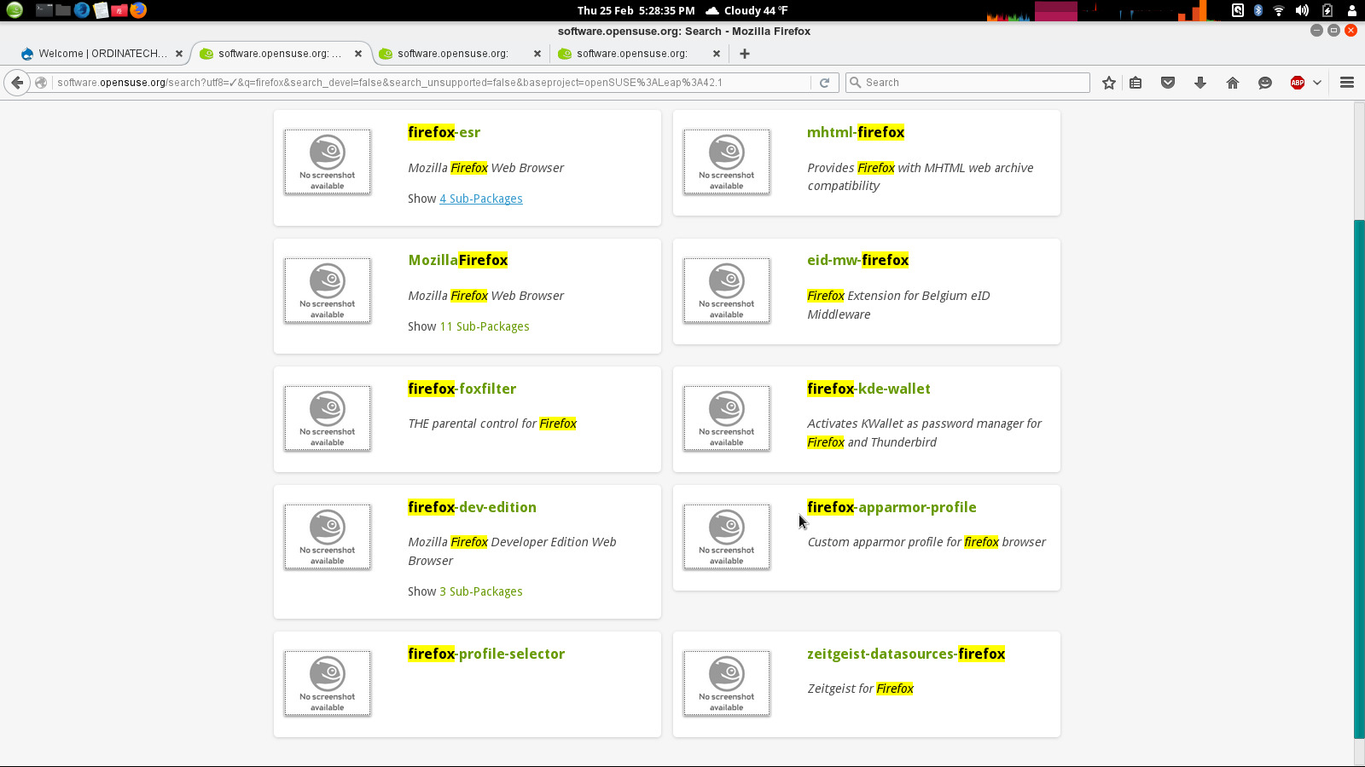This screenshot has width=1365, height=767.
Task: Click the eid-mw-firefox screenshot thumbnail
Action: [x=727, y=291]
